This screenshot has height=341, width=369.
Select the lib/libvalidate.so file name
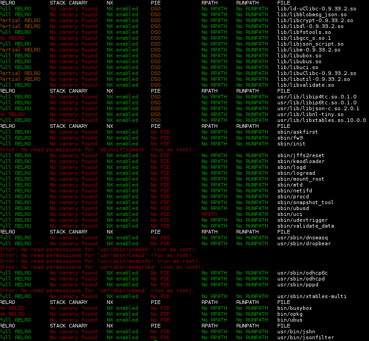(x=305, y=85)
